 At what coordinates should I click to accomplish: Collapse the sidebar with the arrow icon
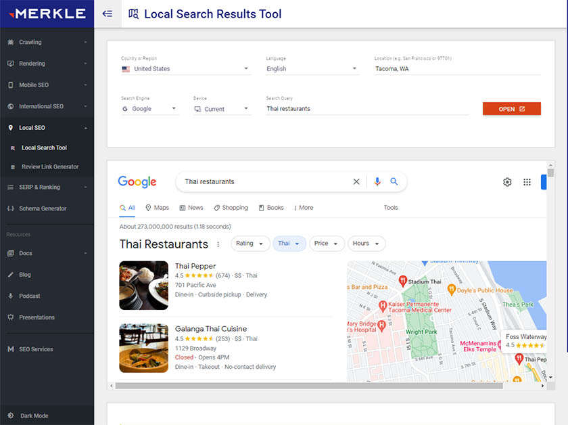tap(108, 14)
